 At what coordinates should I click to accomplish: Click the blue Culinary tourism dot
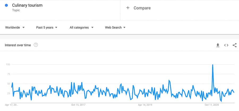coord(6,5)
